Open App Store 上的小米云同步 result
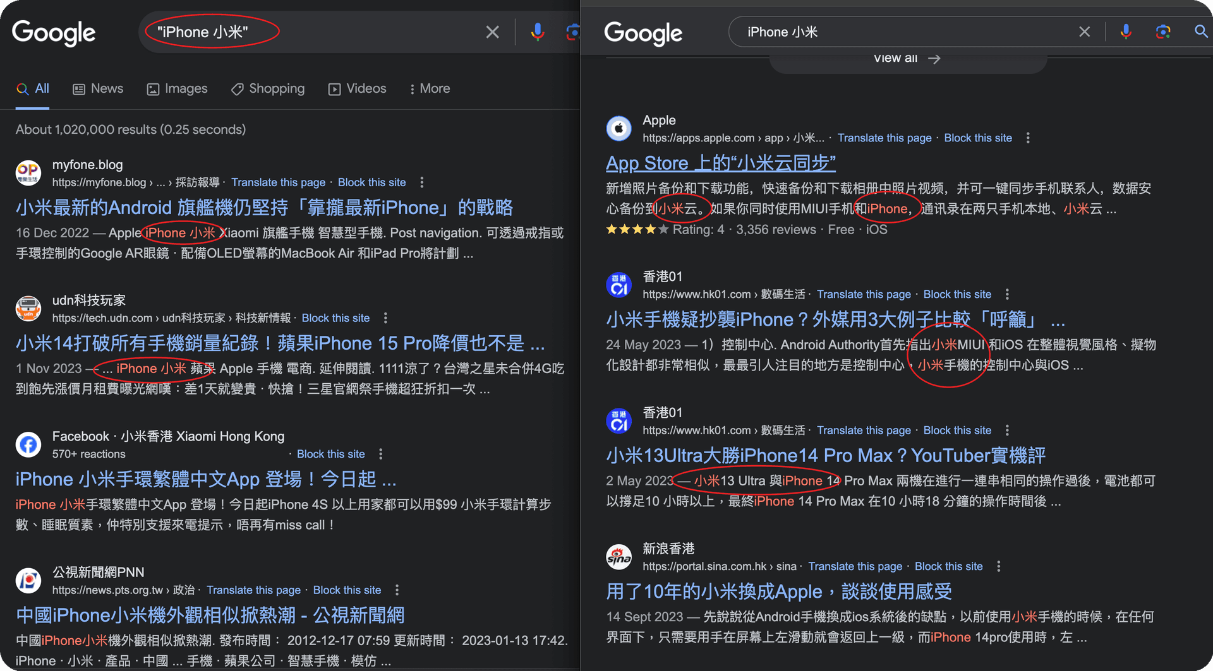This screenshot has height=671, width=1213. point(721,163)
